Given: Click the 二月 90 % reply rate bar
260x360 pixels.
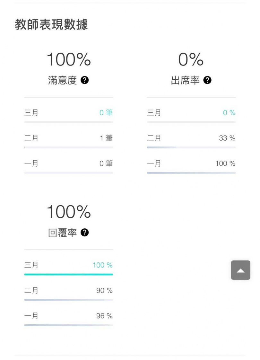Looking at the screenshot, I should (68, 300).
